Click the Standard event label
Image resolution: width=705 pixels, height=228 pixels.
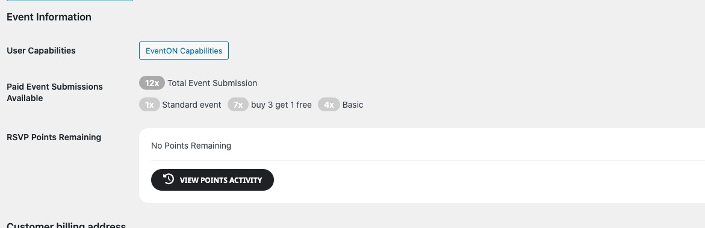pos(191,105)
